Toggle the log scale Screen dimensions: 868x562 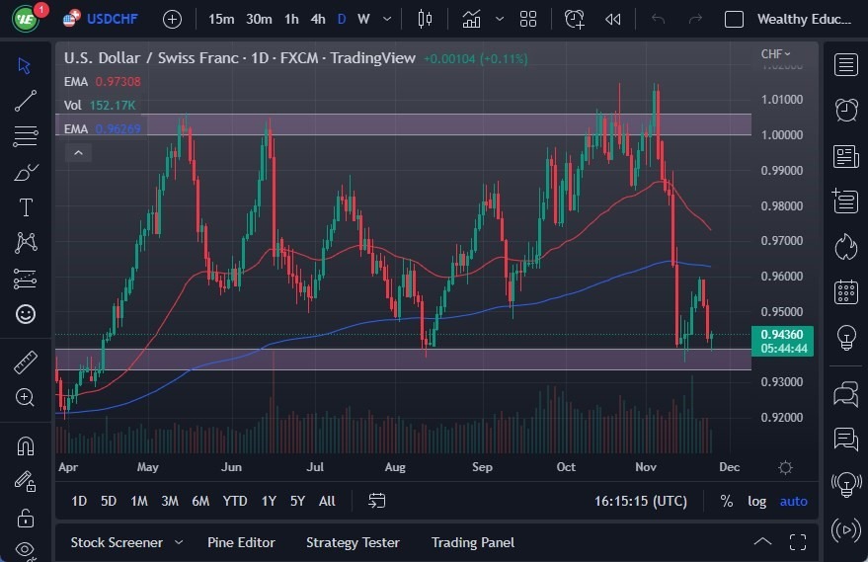coord(756,501)
